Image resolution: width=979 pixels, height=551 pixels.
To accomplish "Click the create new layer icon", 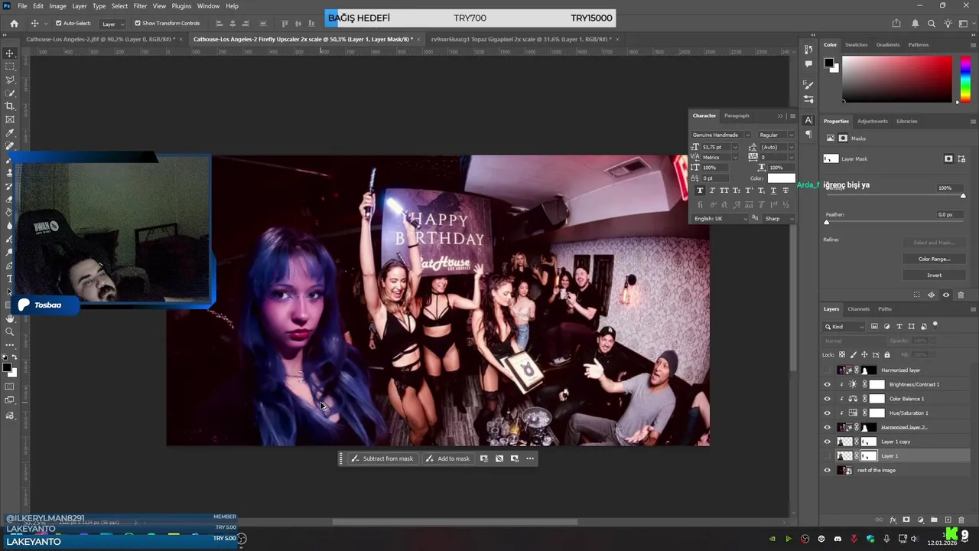I will coord(948,520).
